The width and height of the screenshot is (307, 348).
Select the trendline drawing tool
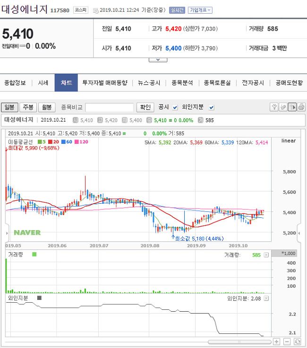click(x=283, y=107)
